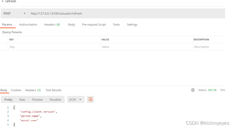Select the Pretty view button
This screenshot has height=128, width=233.
pos(8,99)
